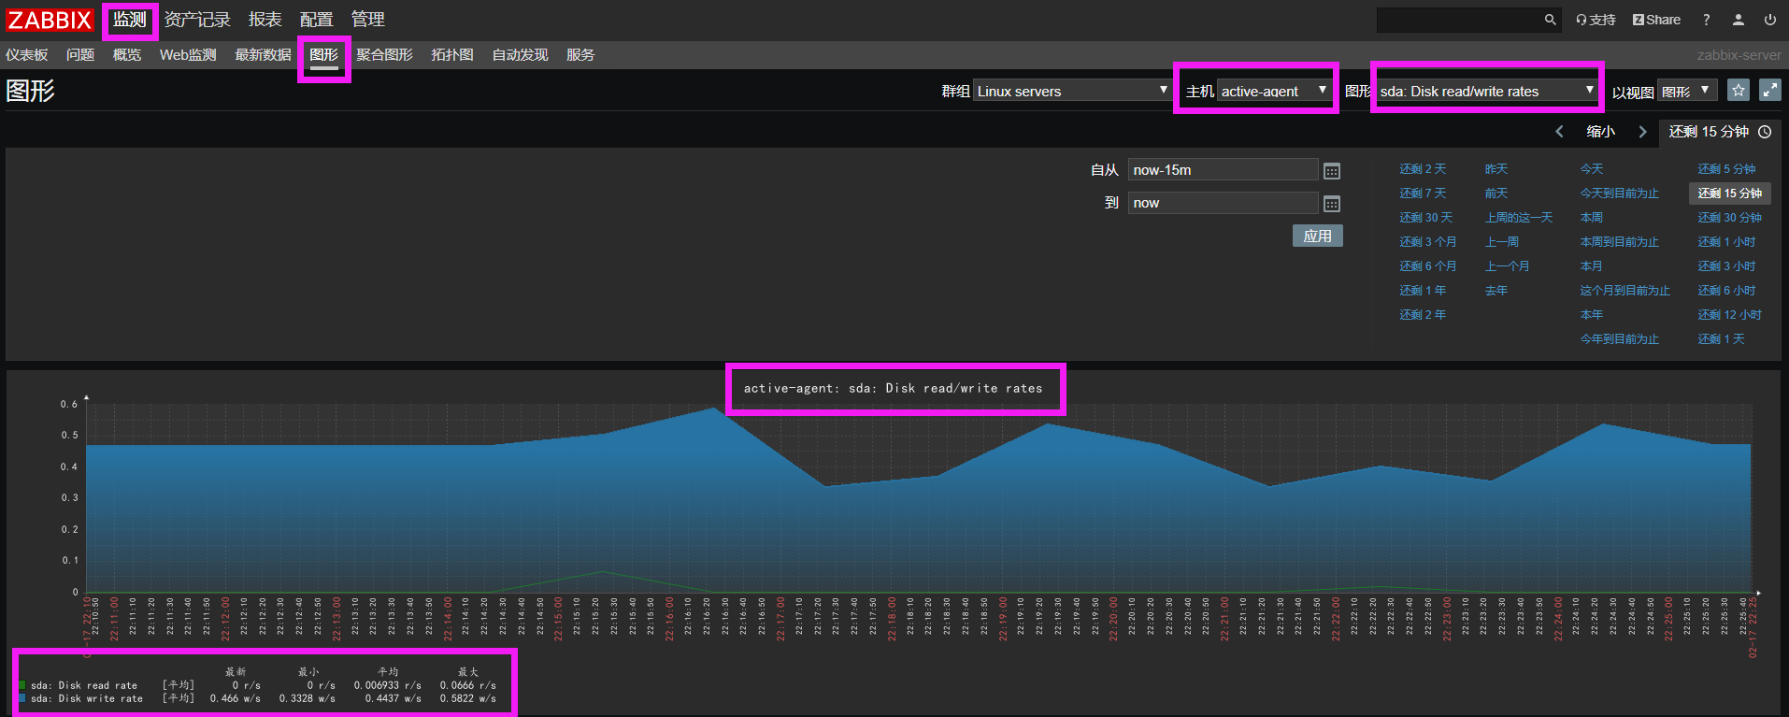Select the 今天 time range
The image size is (1789, 717).
click(x=1592, y=169)
